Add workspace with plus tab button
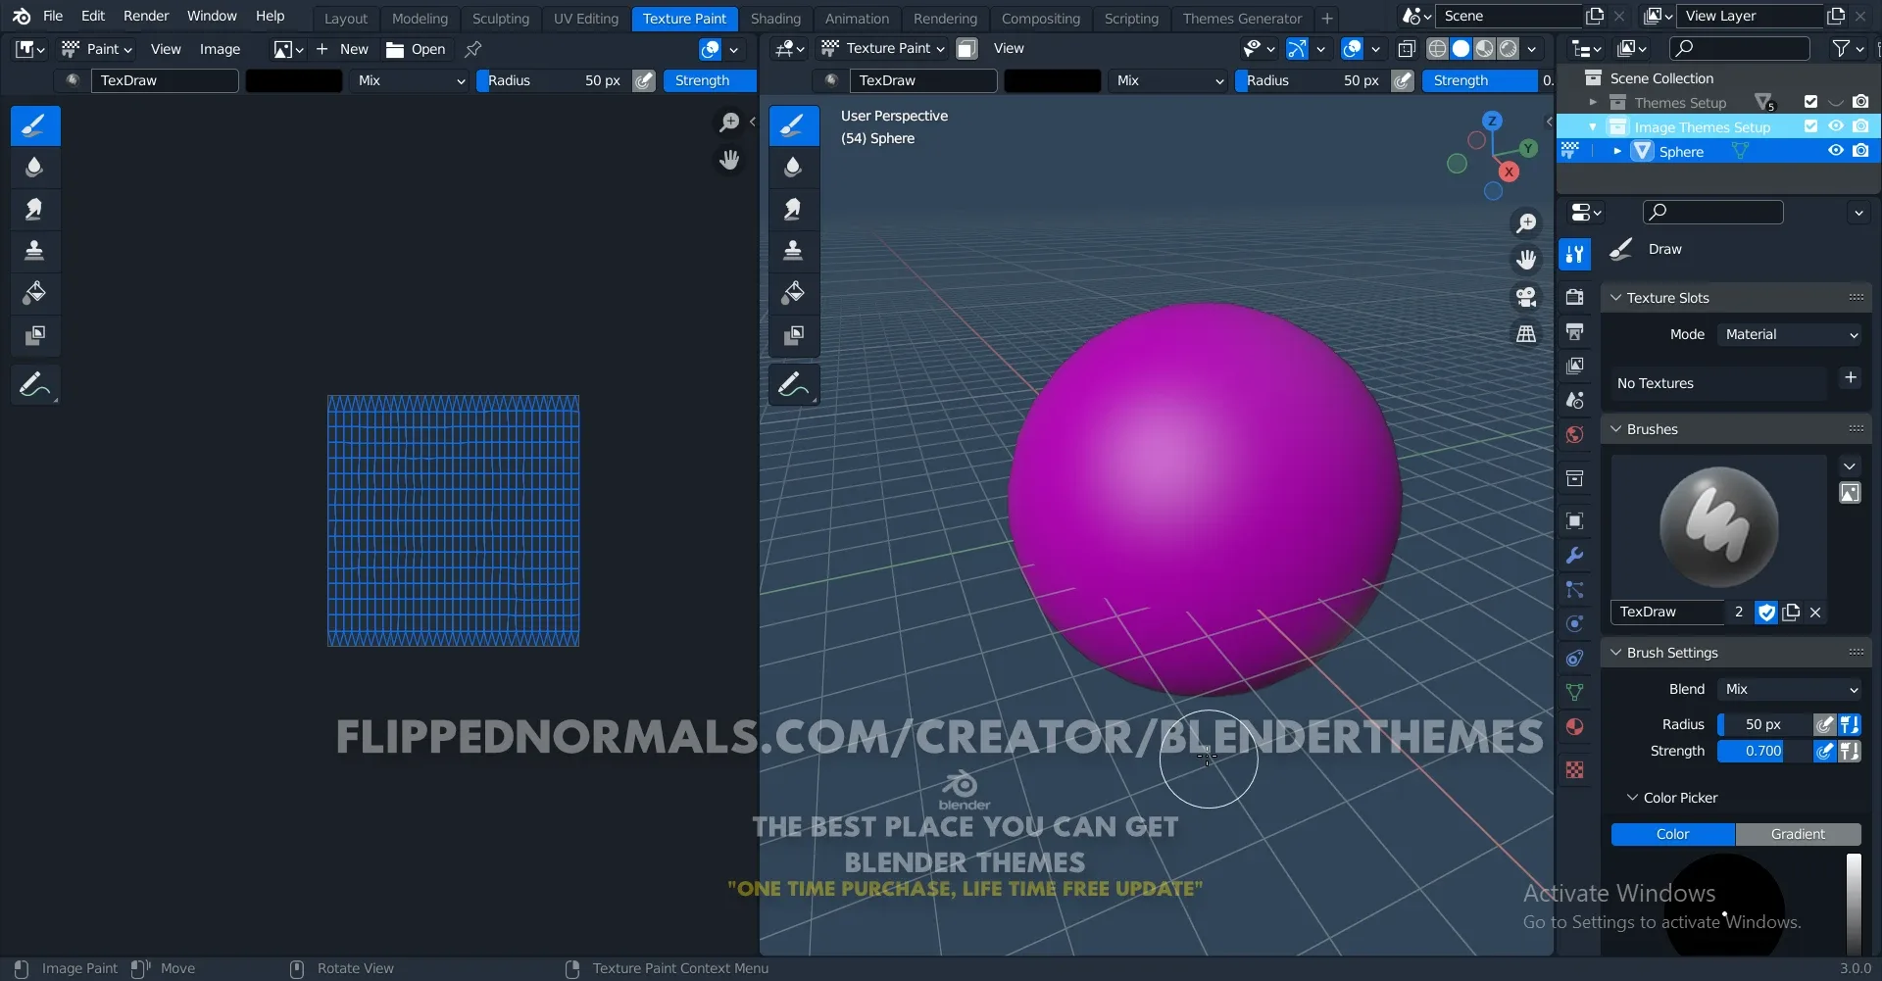Image resolution: width=1882 pixels, height=981 pixels. tap(1327, 19)
